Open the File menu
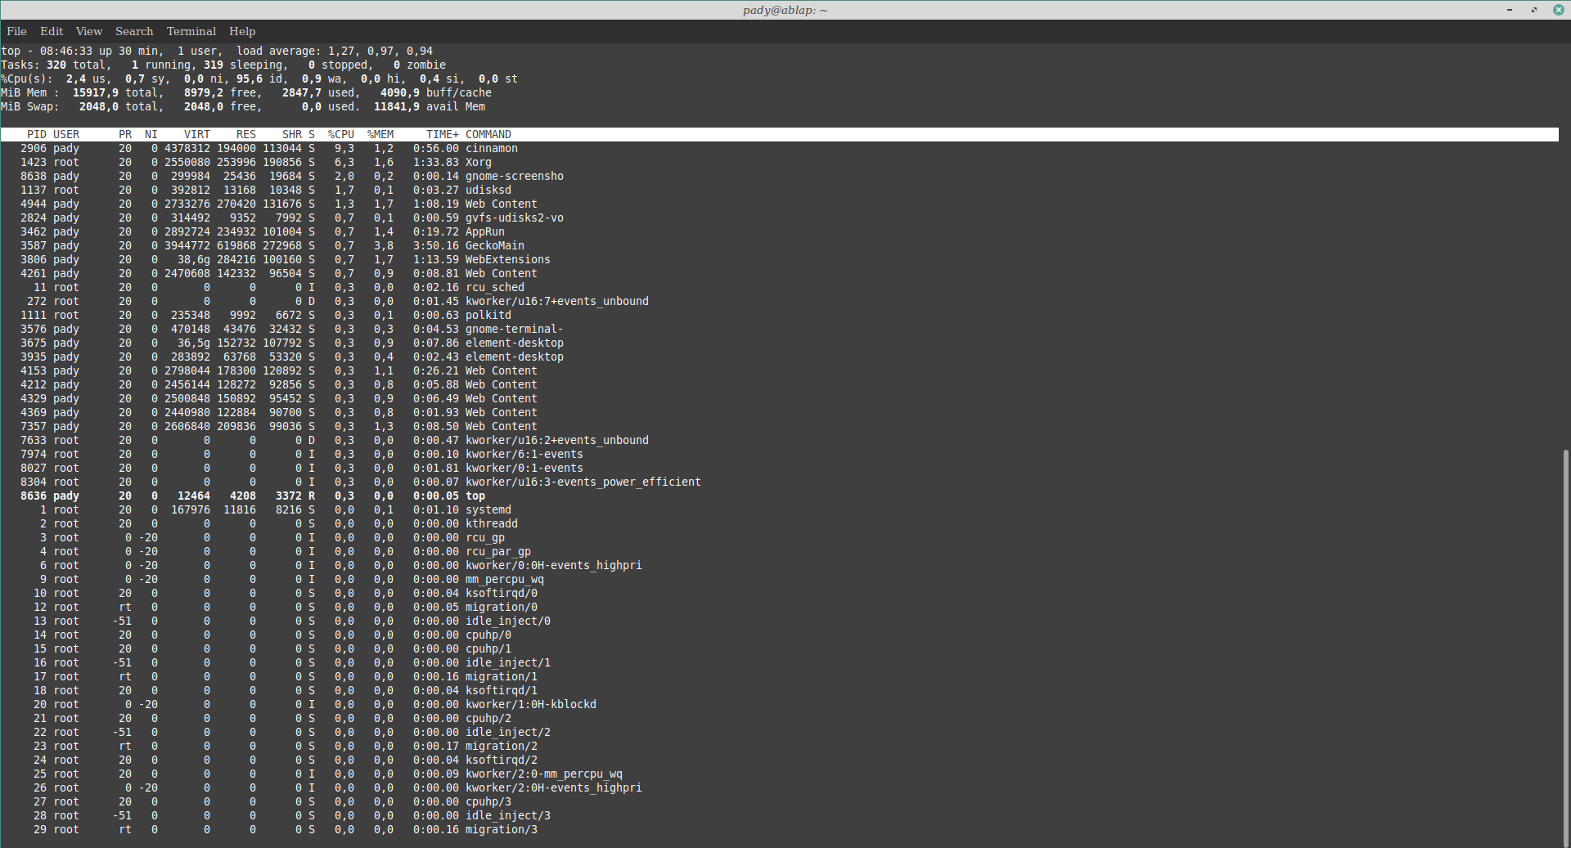1571x848 pixels. pos(16,31)
